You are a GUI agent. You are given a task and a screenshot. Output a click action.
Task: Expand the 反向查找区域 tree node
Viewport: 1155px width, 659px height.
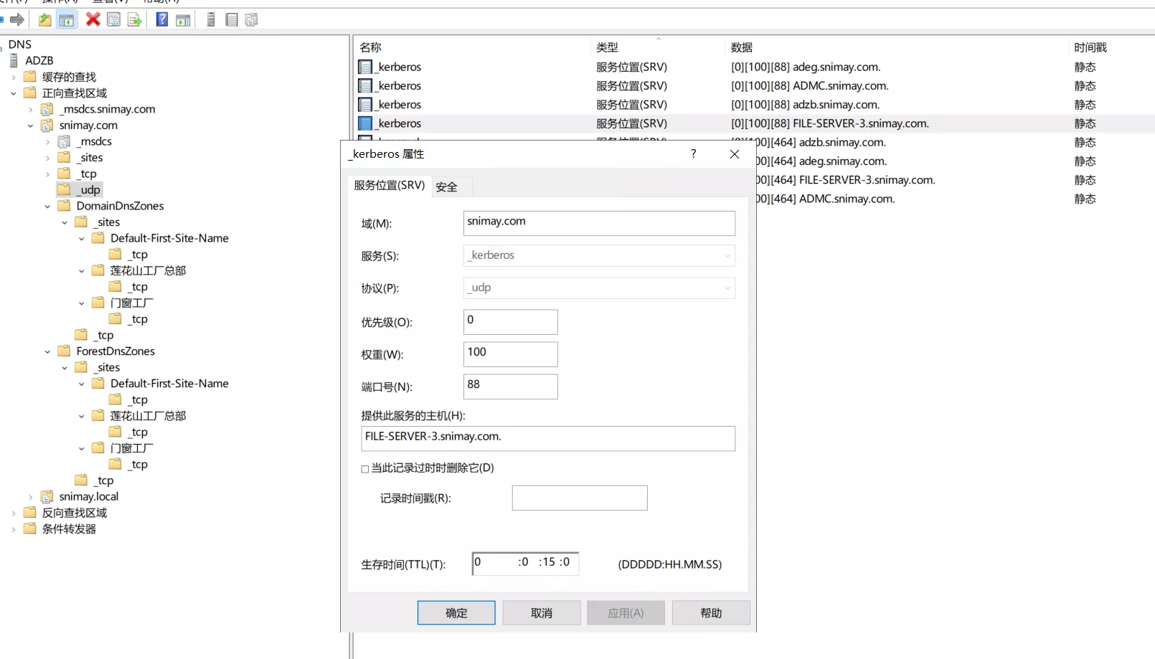point(14,513)
